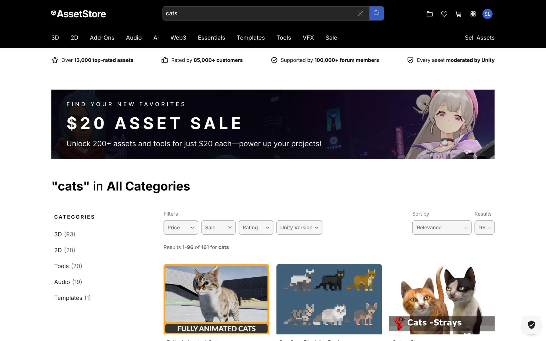This screenshot has width=546, height=341.
Task: Open the SL user profile avatar
Action: 487,14
